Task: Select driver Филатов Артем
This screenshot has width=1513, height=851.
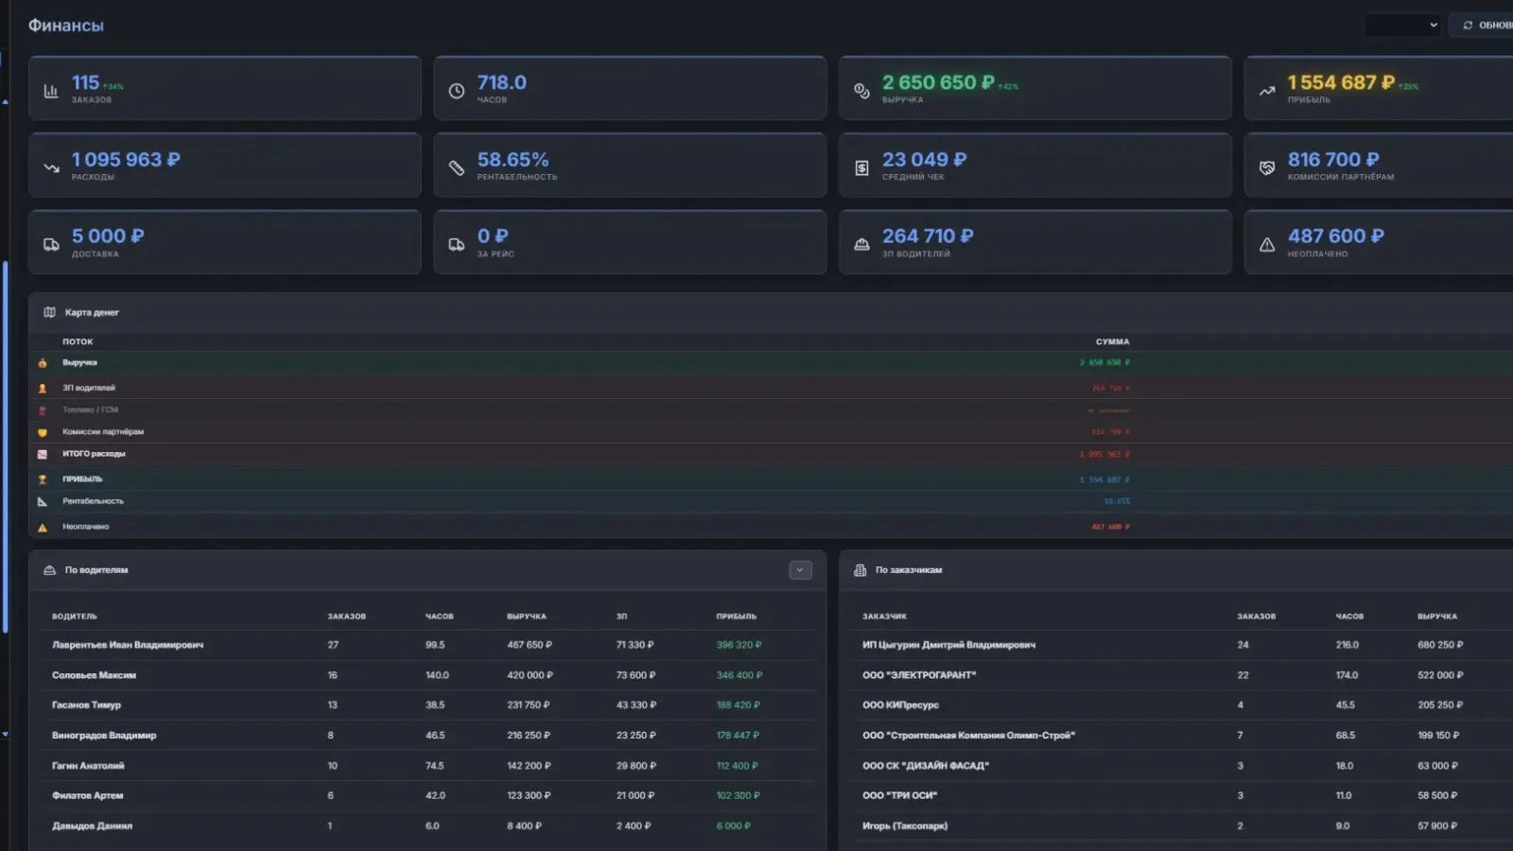Action: click(87, 796)
